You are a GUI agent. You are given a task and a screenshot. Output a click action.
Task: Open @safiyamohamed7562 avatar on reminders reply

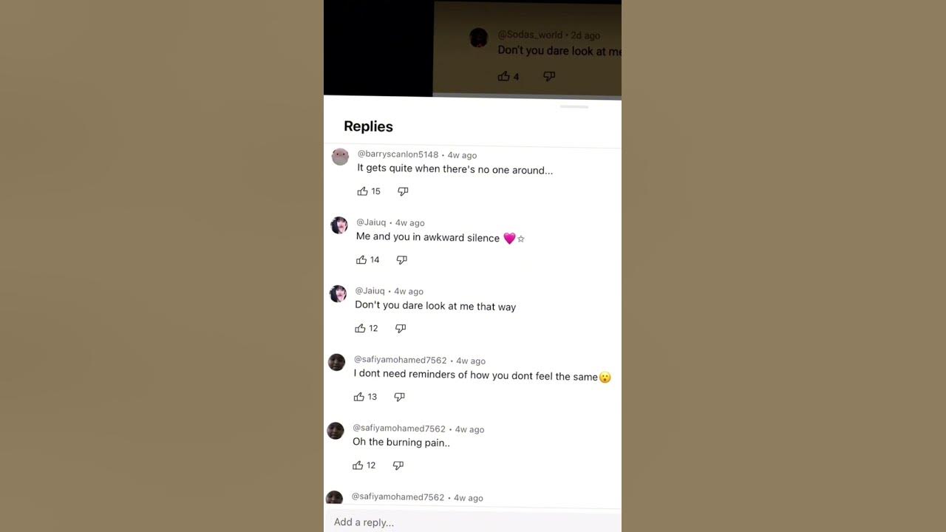click(x=336, y=362)
